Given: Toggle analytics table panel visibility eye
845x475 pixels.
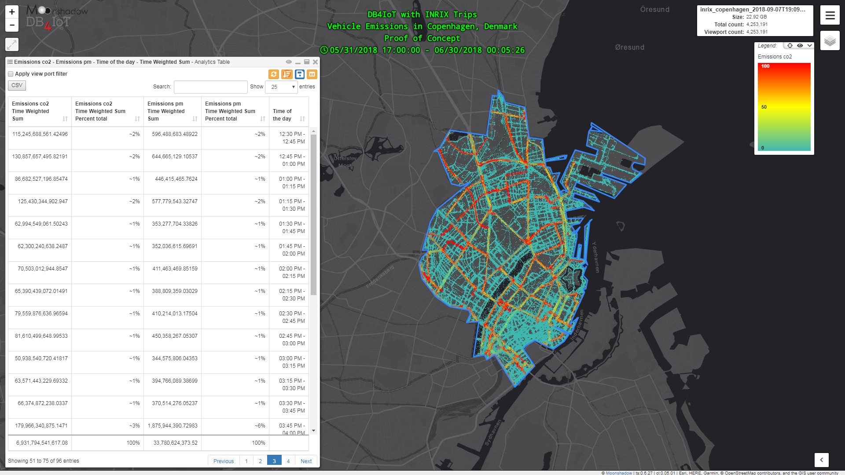Looking at the screenshot, I should [x=289, y=62].
